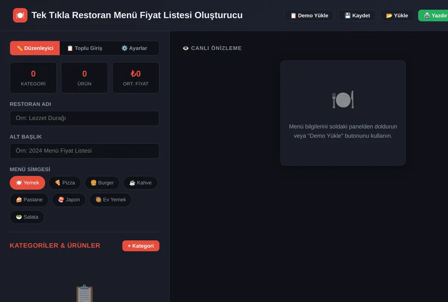The width and height of the screenshot is (448, 302).
Task: Click the red plate logo icon
Action: pos(20,15)
